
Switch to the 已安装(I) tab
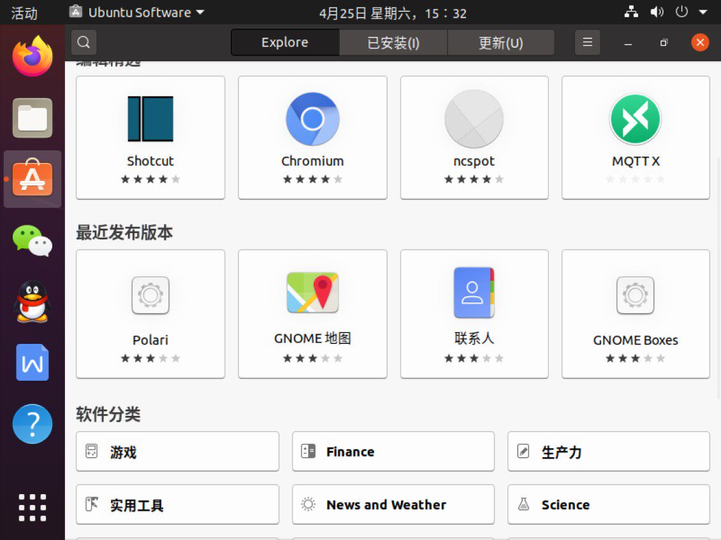393,42
